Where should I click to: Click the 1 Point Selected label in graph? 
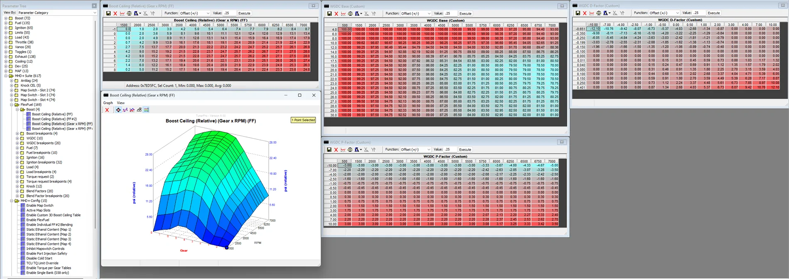(x=303, y=120)
